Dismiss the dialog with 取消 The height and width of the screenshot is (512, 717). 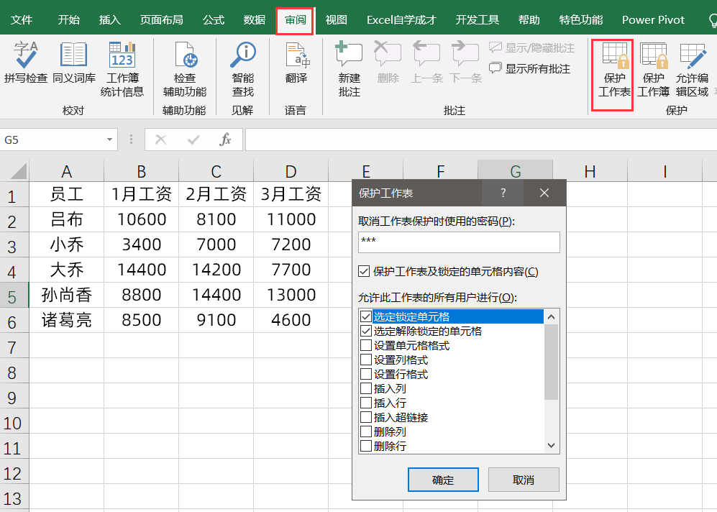524,479
